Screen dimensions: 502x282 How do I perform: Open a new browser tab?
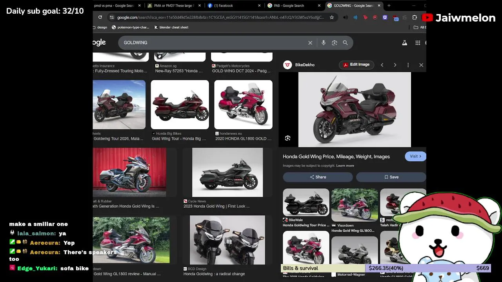click(389, 5)
